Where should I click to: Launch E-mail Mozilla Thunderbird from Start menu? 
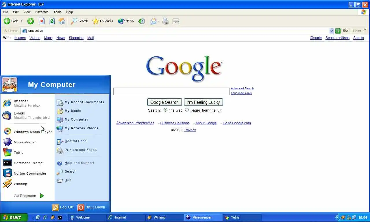click(28, 115)
